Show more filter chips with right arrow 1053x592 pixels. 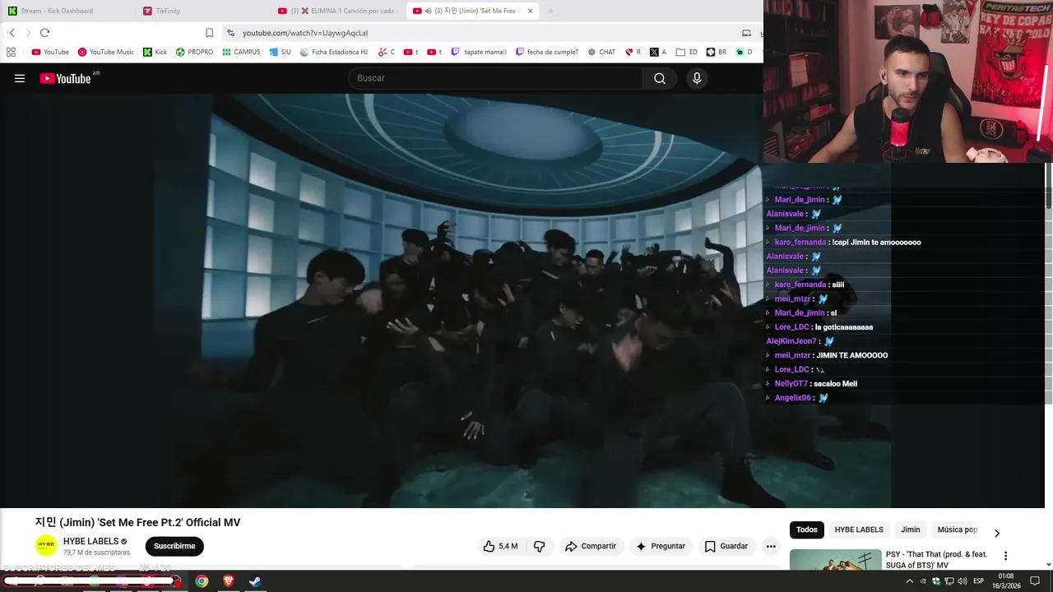coord(997,533)
